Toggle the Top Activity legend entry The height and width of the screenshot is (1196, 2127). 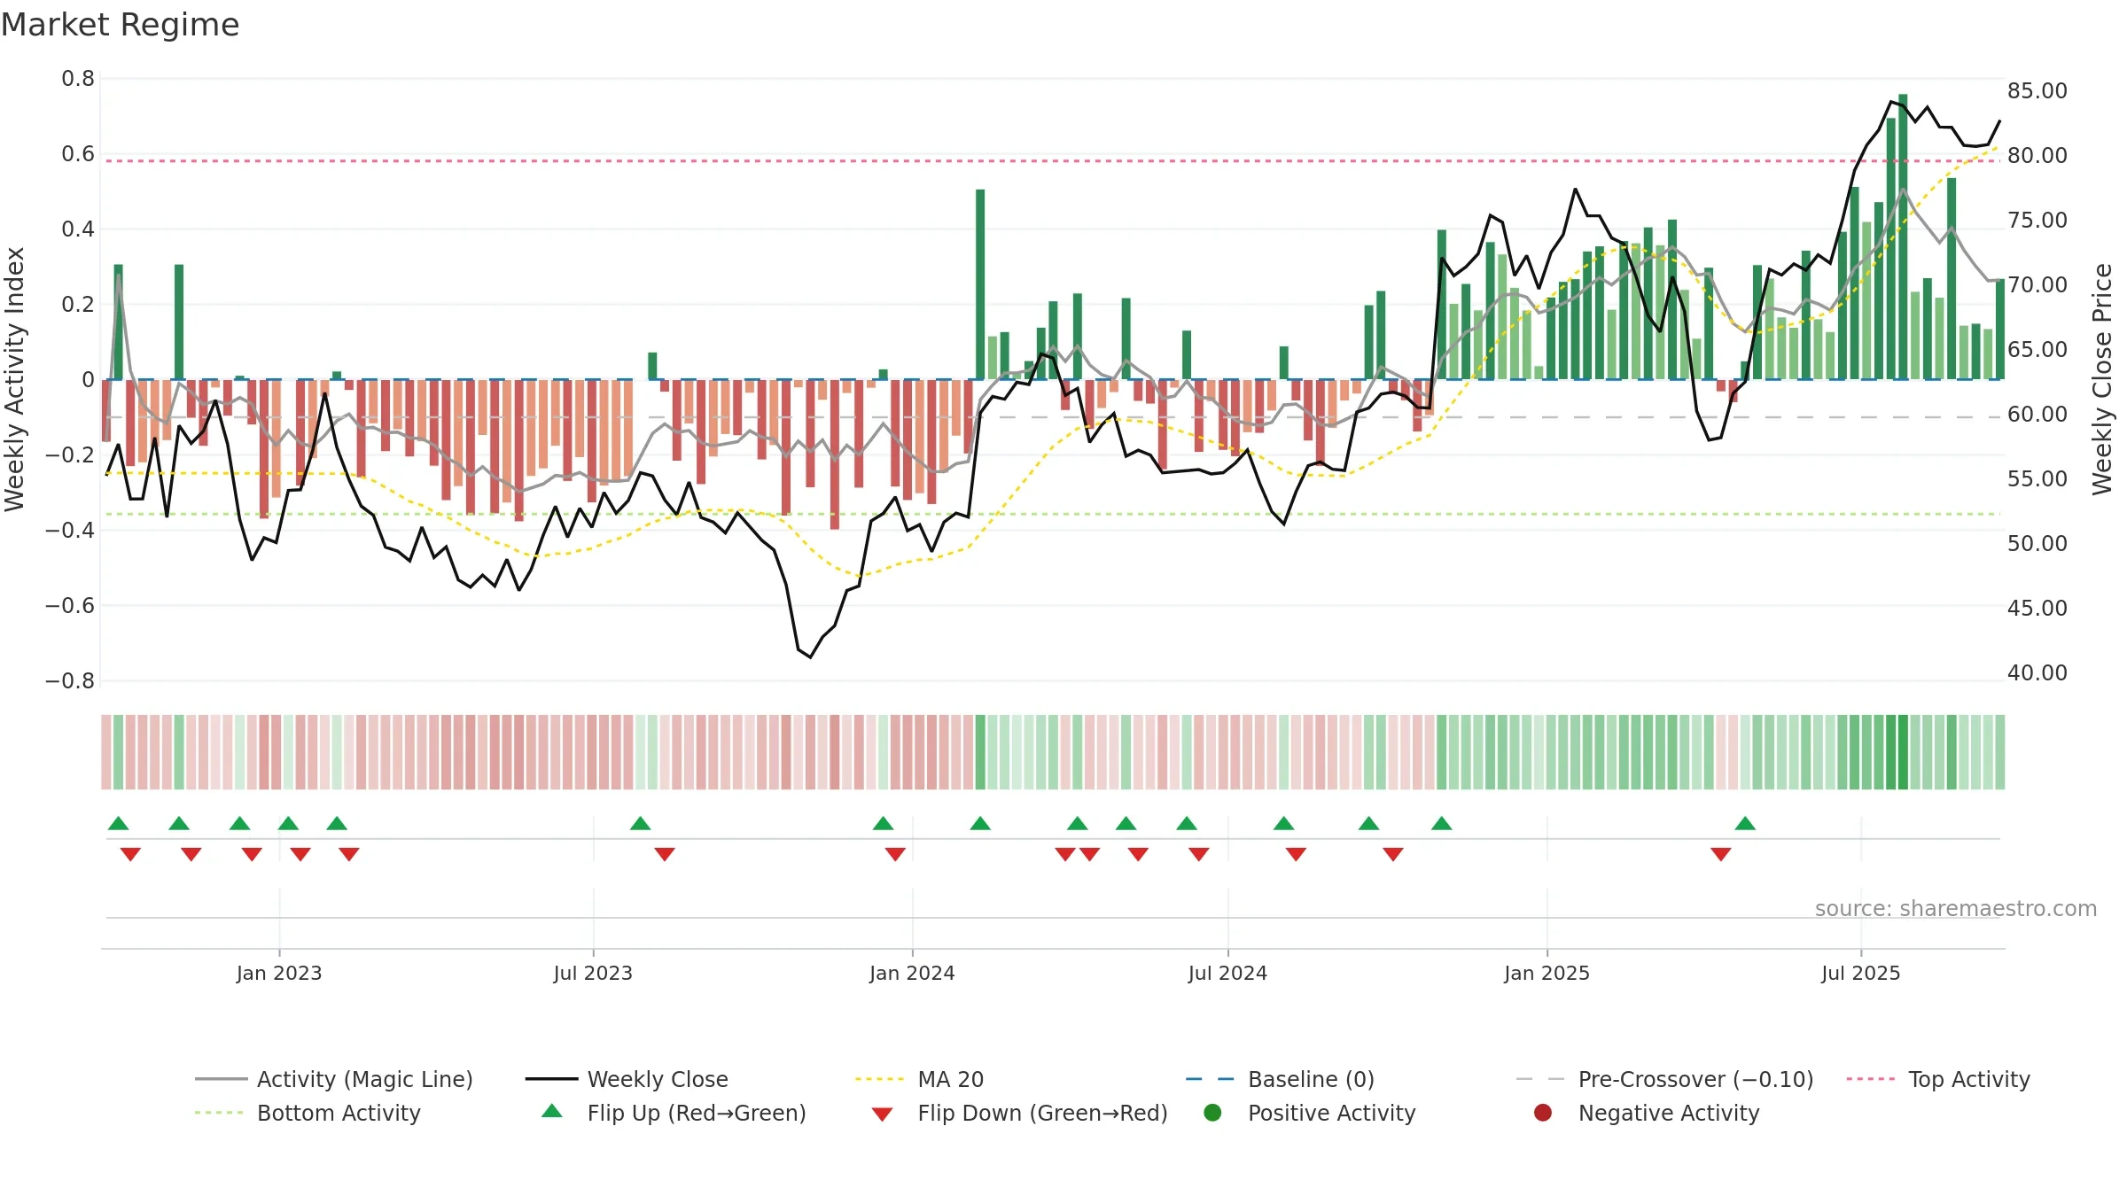1938,1079
